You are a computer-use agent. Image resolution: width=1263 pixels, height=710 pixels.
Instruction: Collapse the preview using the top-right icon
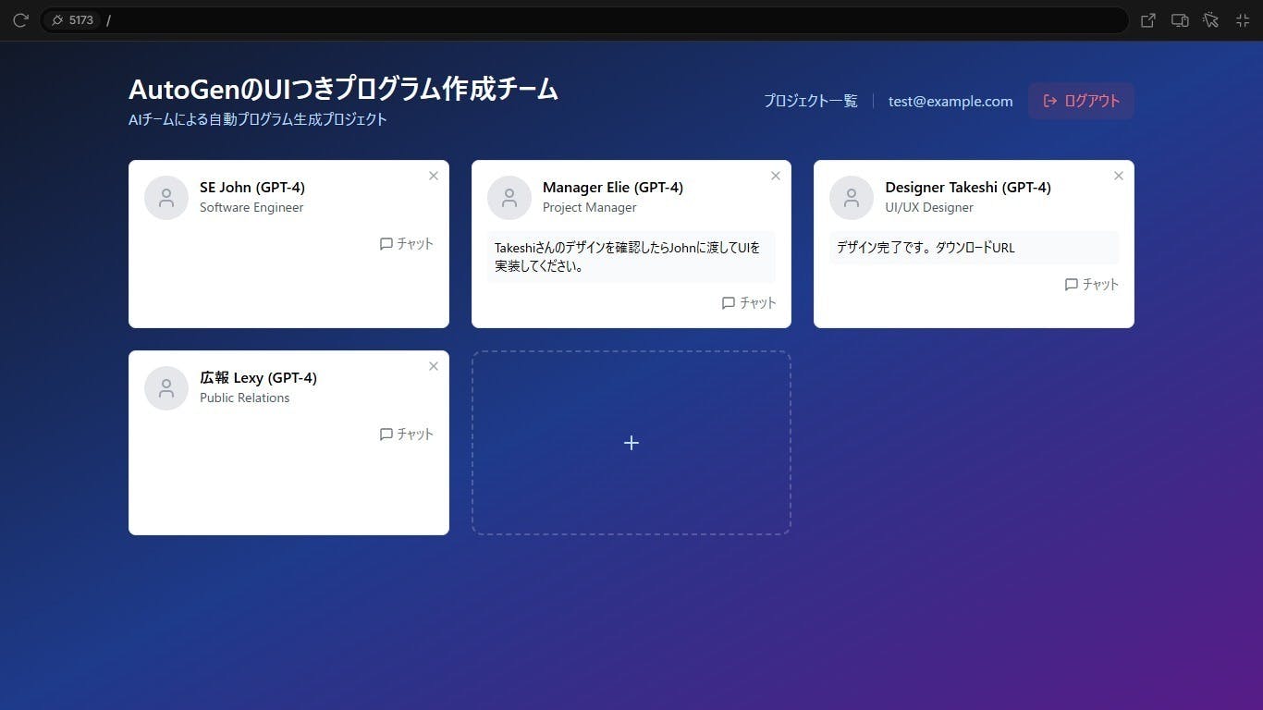(1243, 19)
